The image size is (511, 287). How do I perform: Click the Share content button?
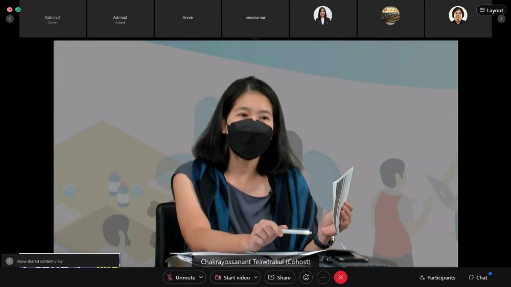pyautogui.click(x=280, y=277)
